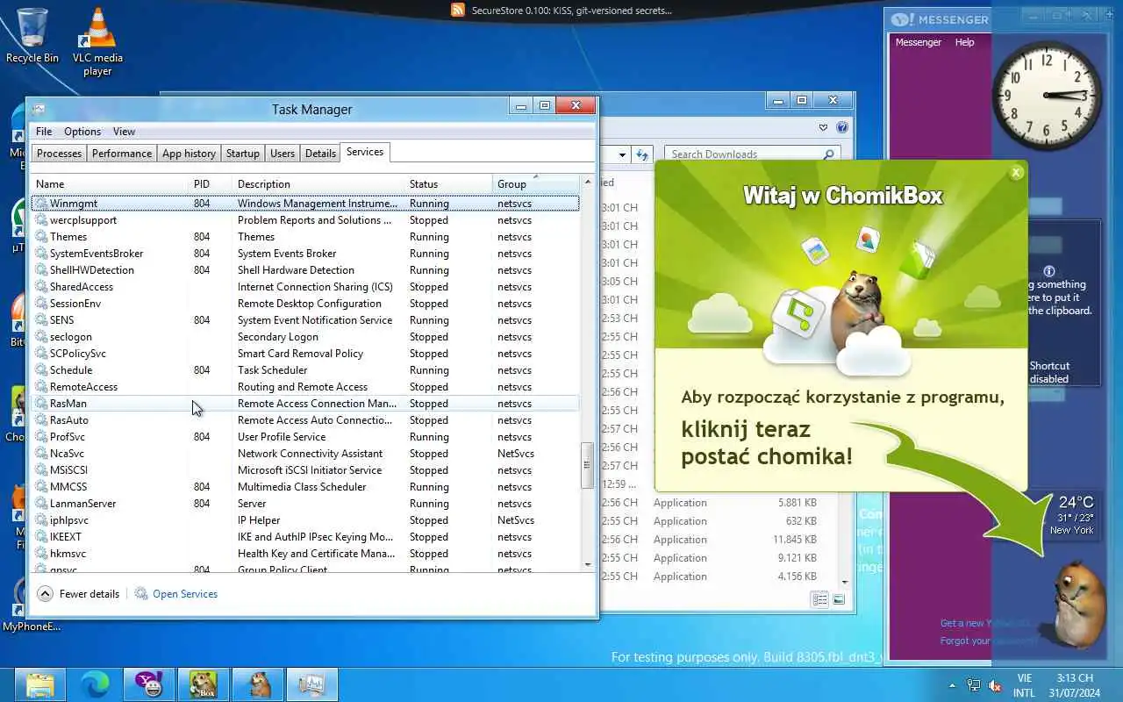Image resolution: width=1123 pixels, height=702 pixels.
Task: Click the SecureStore 0.100 headline text
Action: (571, 11)
